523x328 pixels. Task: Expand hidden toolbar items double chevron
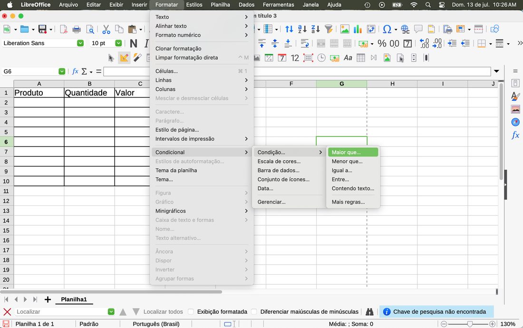(x=520, y=43)
